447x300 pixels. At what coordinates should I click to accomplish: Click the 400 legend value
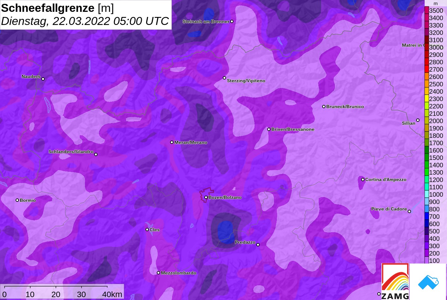pos(434,239)
